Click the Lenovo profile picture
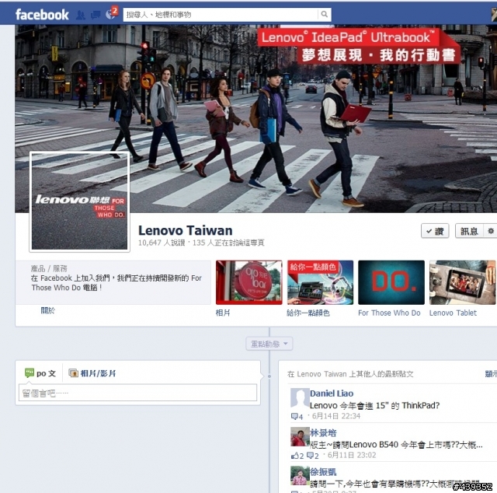This screenshot has width=497, height=493. click(x=79, y=202)
